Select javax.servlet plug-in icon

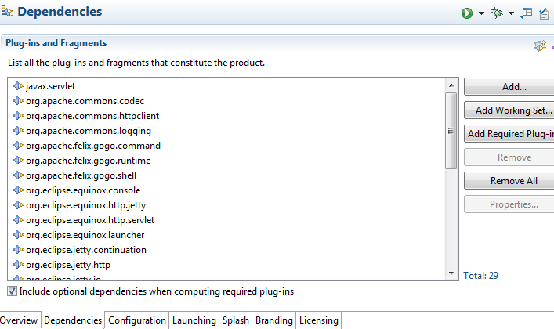coord(19,86)
